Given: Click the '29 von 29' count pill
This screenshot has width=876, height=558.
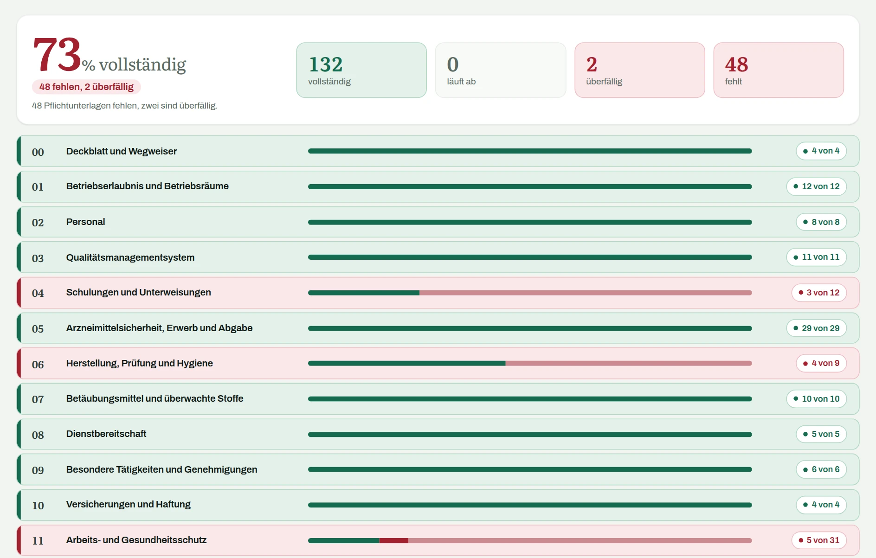Looking at the screenshot, I should 817,328.
